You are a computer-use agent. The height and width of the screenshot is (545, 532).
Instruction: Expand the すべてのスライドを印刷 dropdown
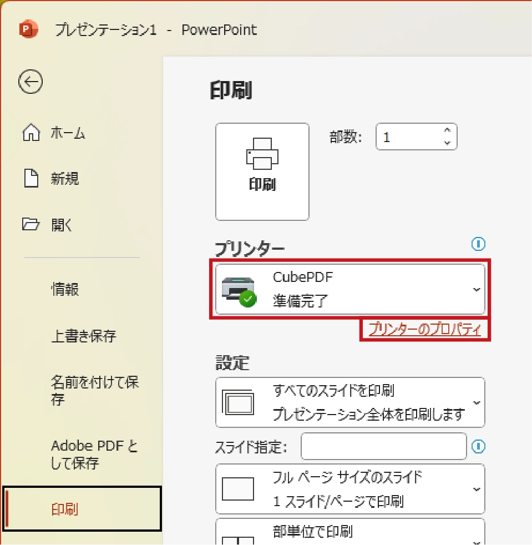click(476, 402)
